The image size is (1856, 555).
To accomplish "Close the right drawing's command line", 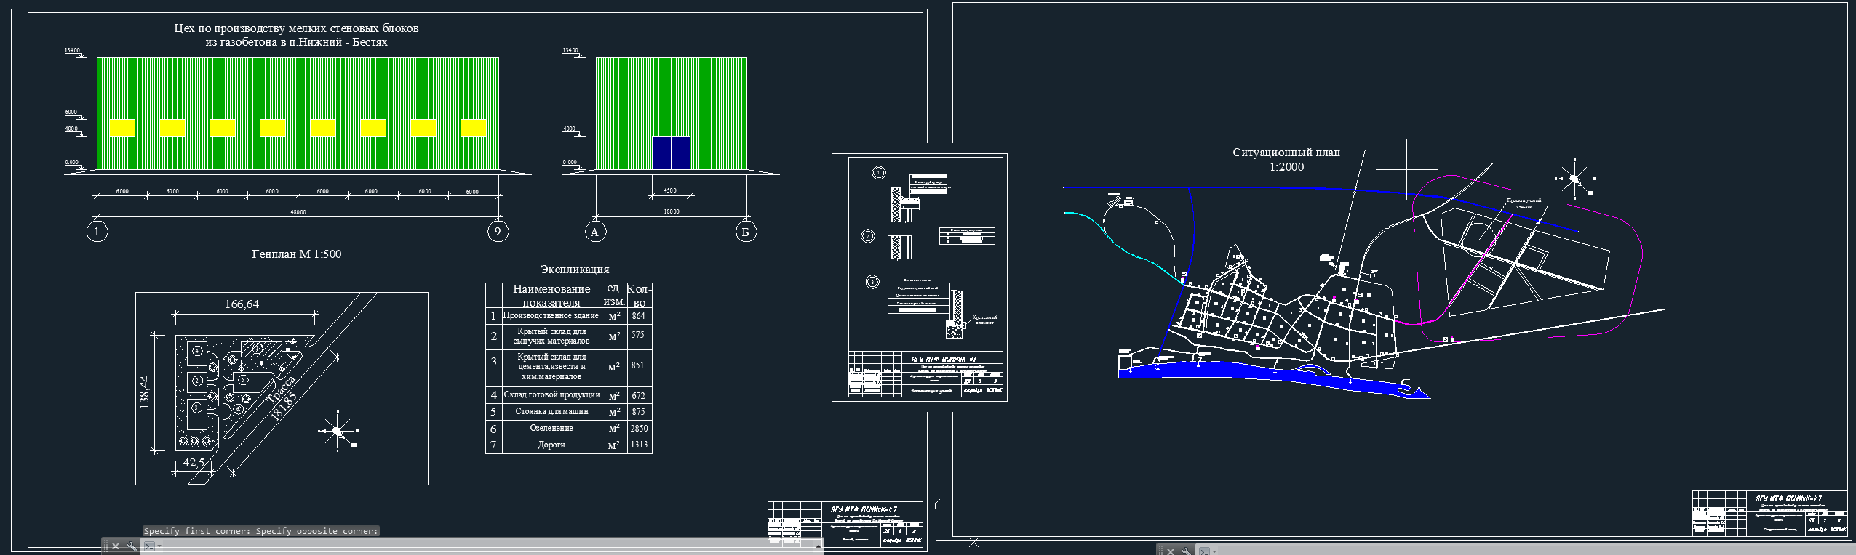I will [x=1171, y=551].
